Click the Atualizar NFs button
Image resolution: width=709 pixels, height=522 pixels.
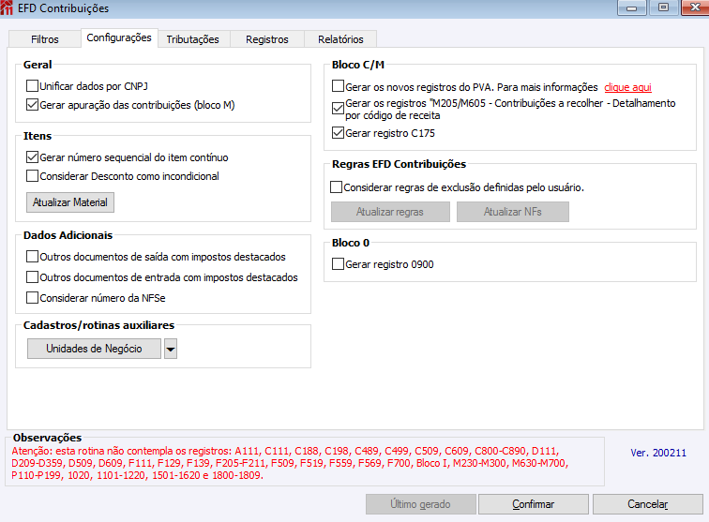pos(513,212)
